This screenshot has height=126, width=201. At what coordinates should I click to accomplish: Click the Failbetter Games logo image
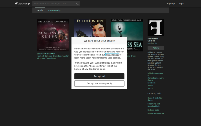[x=156, y=28]
